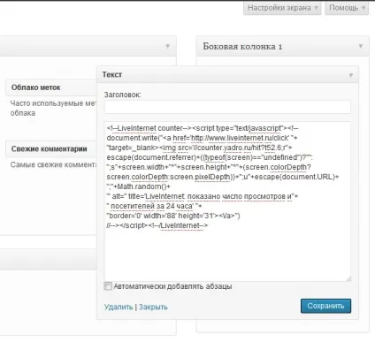Collapse the Текст widget arrow
Screen dimensions: 375x357
pyautogui.click(x=351, y=75)
